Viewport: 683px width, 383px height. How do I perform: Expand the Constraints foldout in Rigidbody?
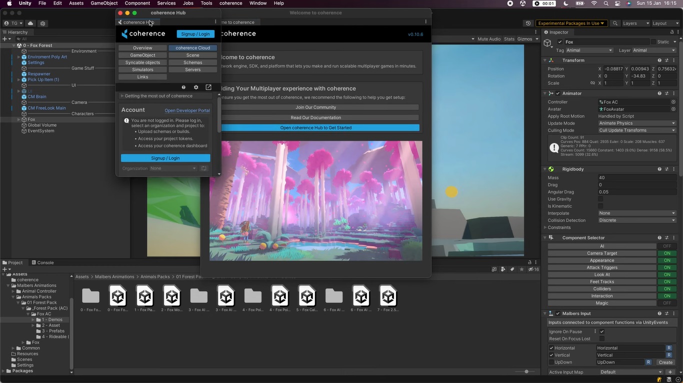tap(545, 227)
